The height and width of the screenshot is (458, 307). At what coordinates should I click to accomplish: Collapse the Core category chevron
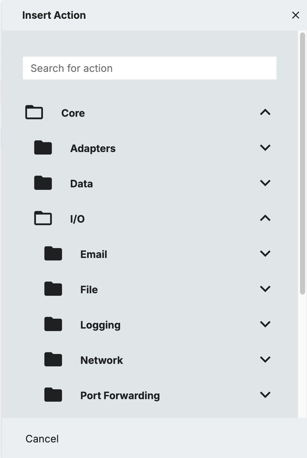(265, 112)
